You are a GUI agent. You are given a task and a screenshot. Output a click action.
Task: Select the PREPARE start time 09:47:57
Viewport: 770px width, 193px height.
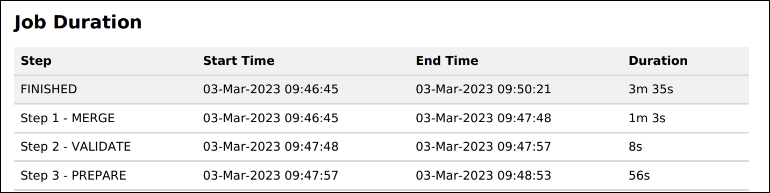(270, 175)
